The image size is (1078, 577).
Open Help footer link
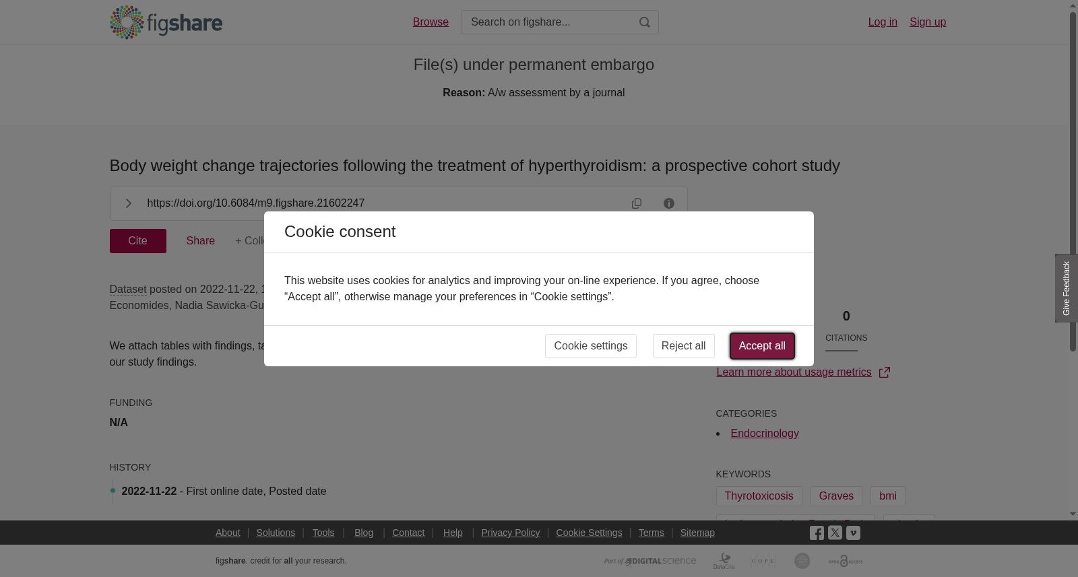pos(453,533)
